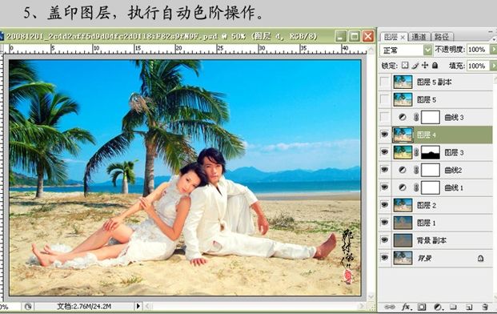
Task: Open the 正常 blend mode dropdown
Action: point(427,50)
